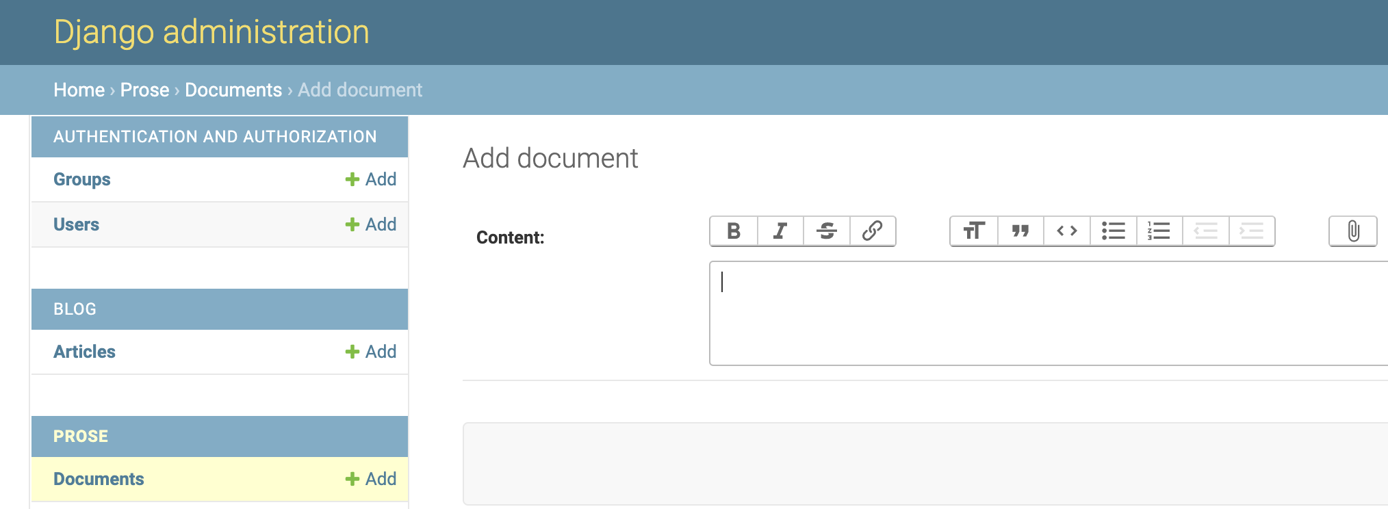Open Prose in the breadcrumb

[x=144, y=90]
